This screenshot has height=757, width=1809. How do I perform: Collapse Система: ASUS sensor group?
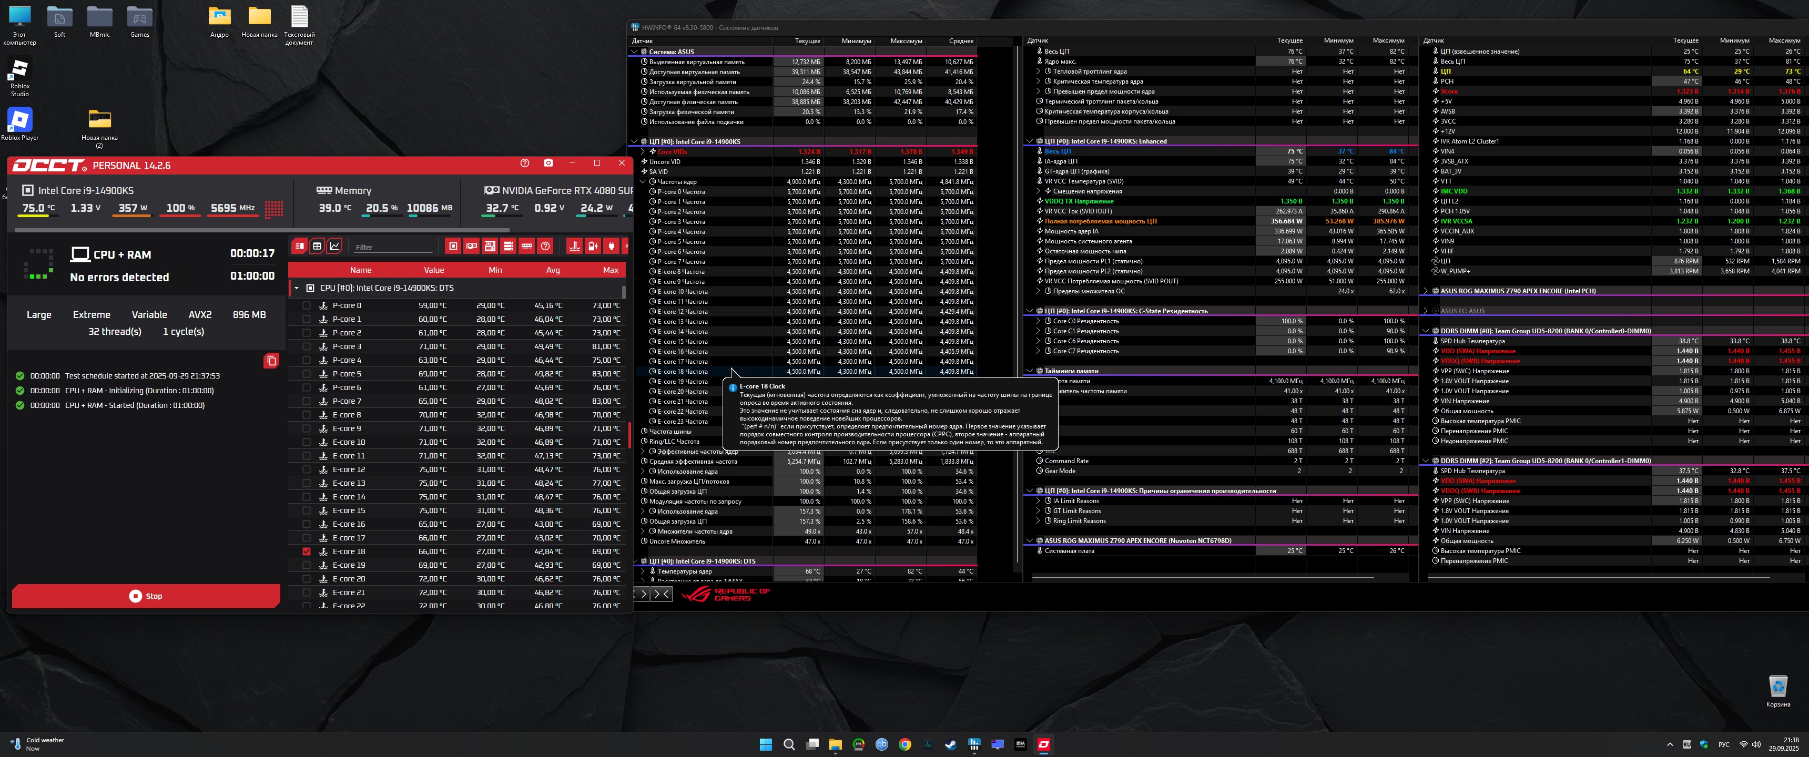(634, 52)
